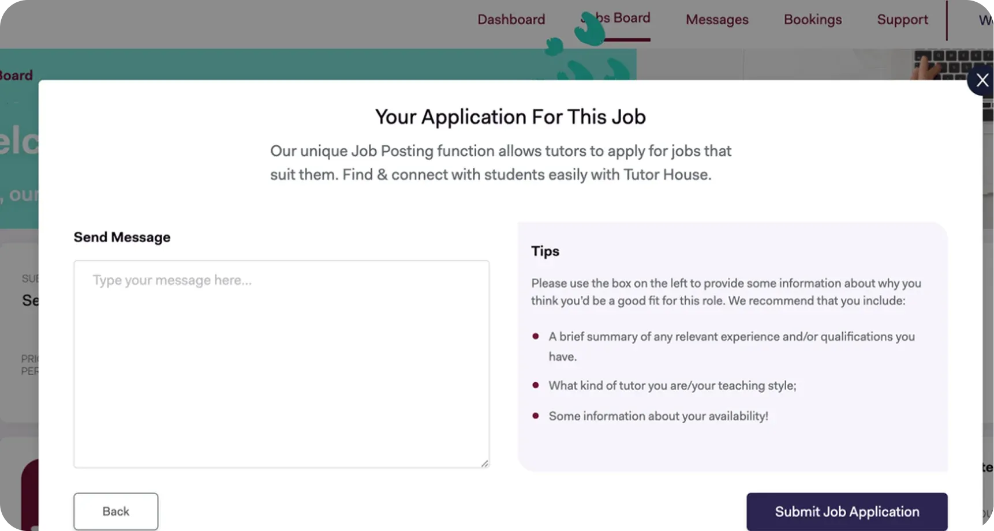The image size is (994, 531).
Task: Submit the job application
Action: click(846, 511)
